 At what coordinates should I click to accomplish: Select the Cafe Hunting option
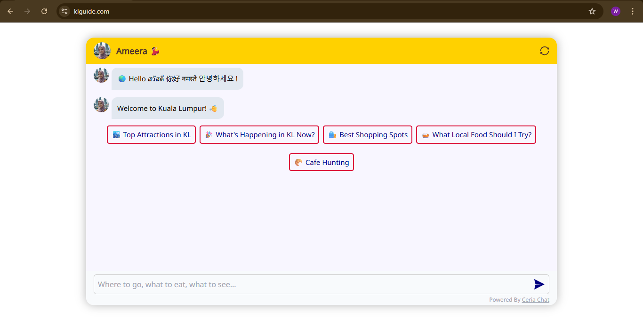tap(321, 162)
